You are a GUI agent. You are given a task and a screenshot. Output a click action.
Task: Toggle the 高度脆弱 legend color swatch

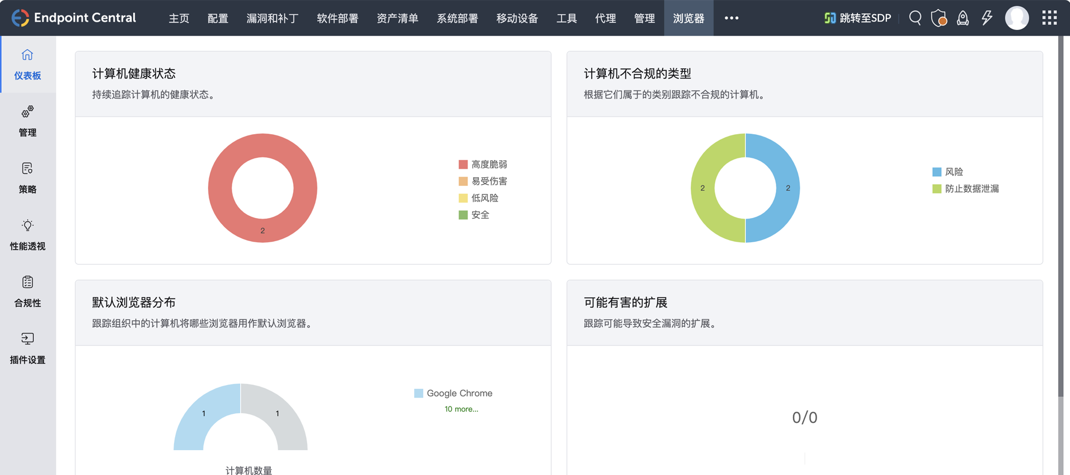pyautogui.click(x=463, y=164)
